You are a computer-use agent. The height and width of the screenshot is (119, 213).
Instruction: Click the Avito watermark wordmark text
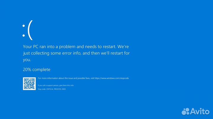click(200, 111)
